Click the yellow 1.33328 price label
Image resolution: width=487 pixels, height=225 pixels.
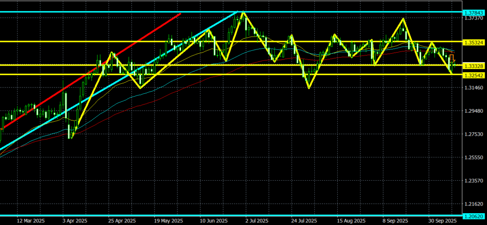pos(474,65)
